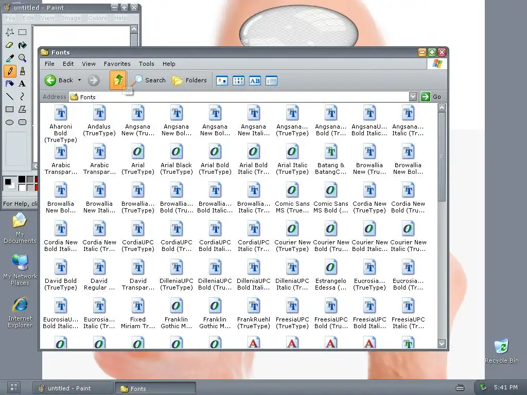The image size is (527, 395).
Task: Select the Aharoni Bold font icon
Action: tap(61, 113)
